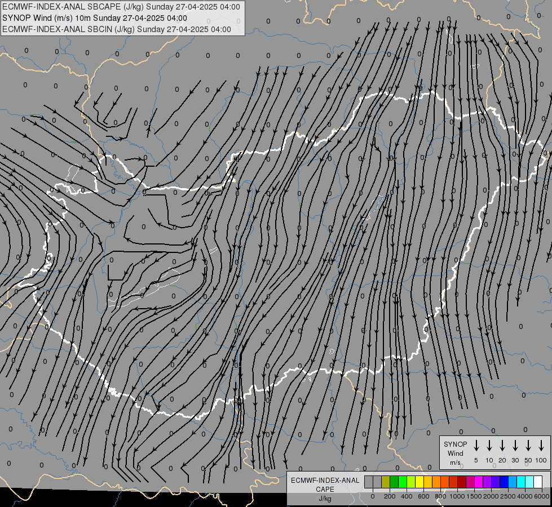Click the wind arrow above the 30 label
552x507 pixels.
point(515,445)
